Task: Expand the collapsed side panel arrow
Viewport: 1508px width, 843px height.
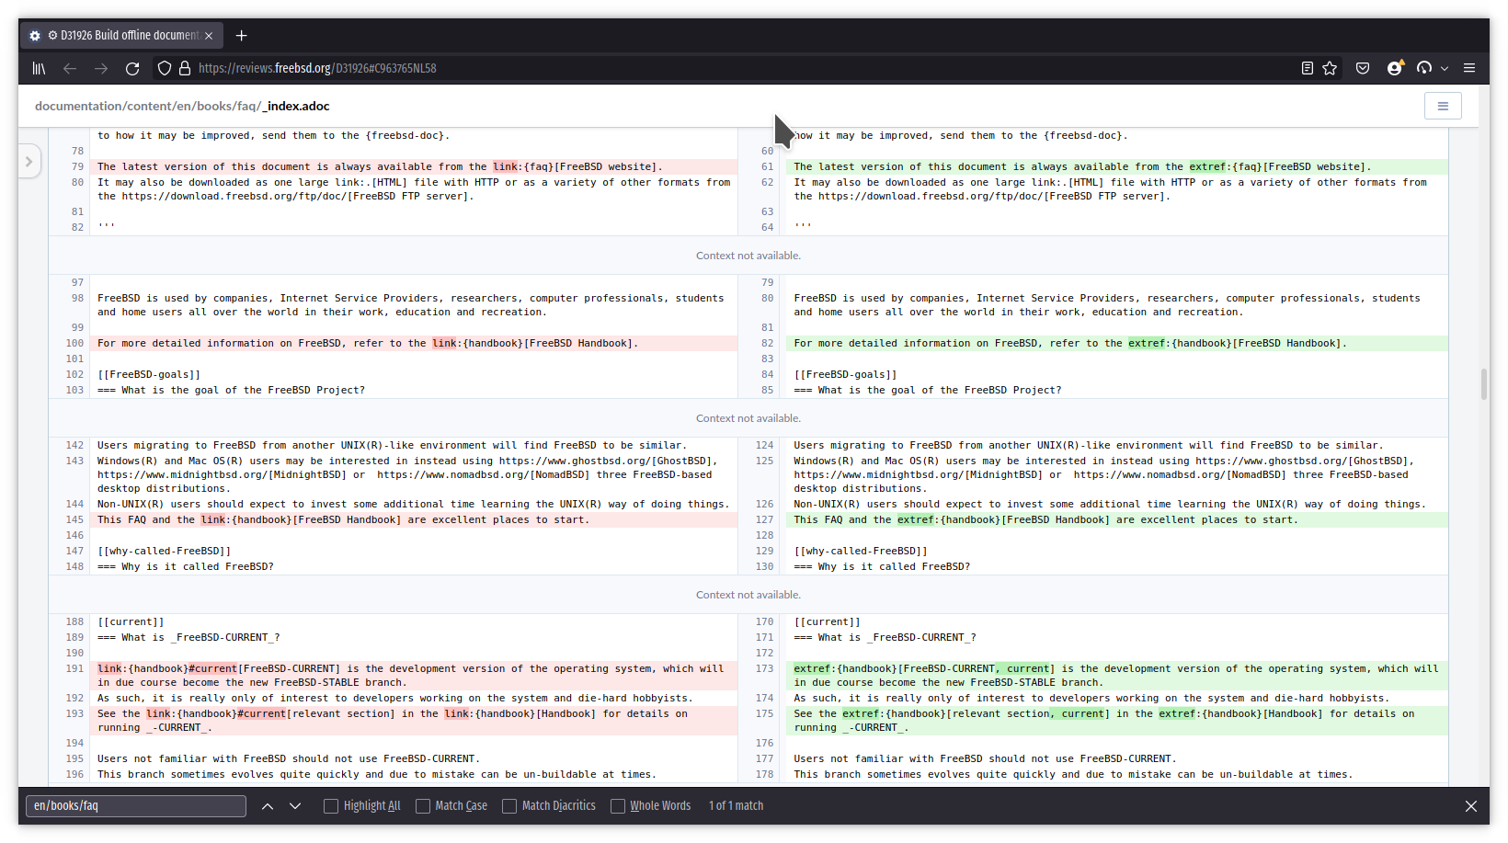Action: pos(29,162)
